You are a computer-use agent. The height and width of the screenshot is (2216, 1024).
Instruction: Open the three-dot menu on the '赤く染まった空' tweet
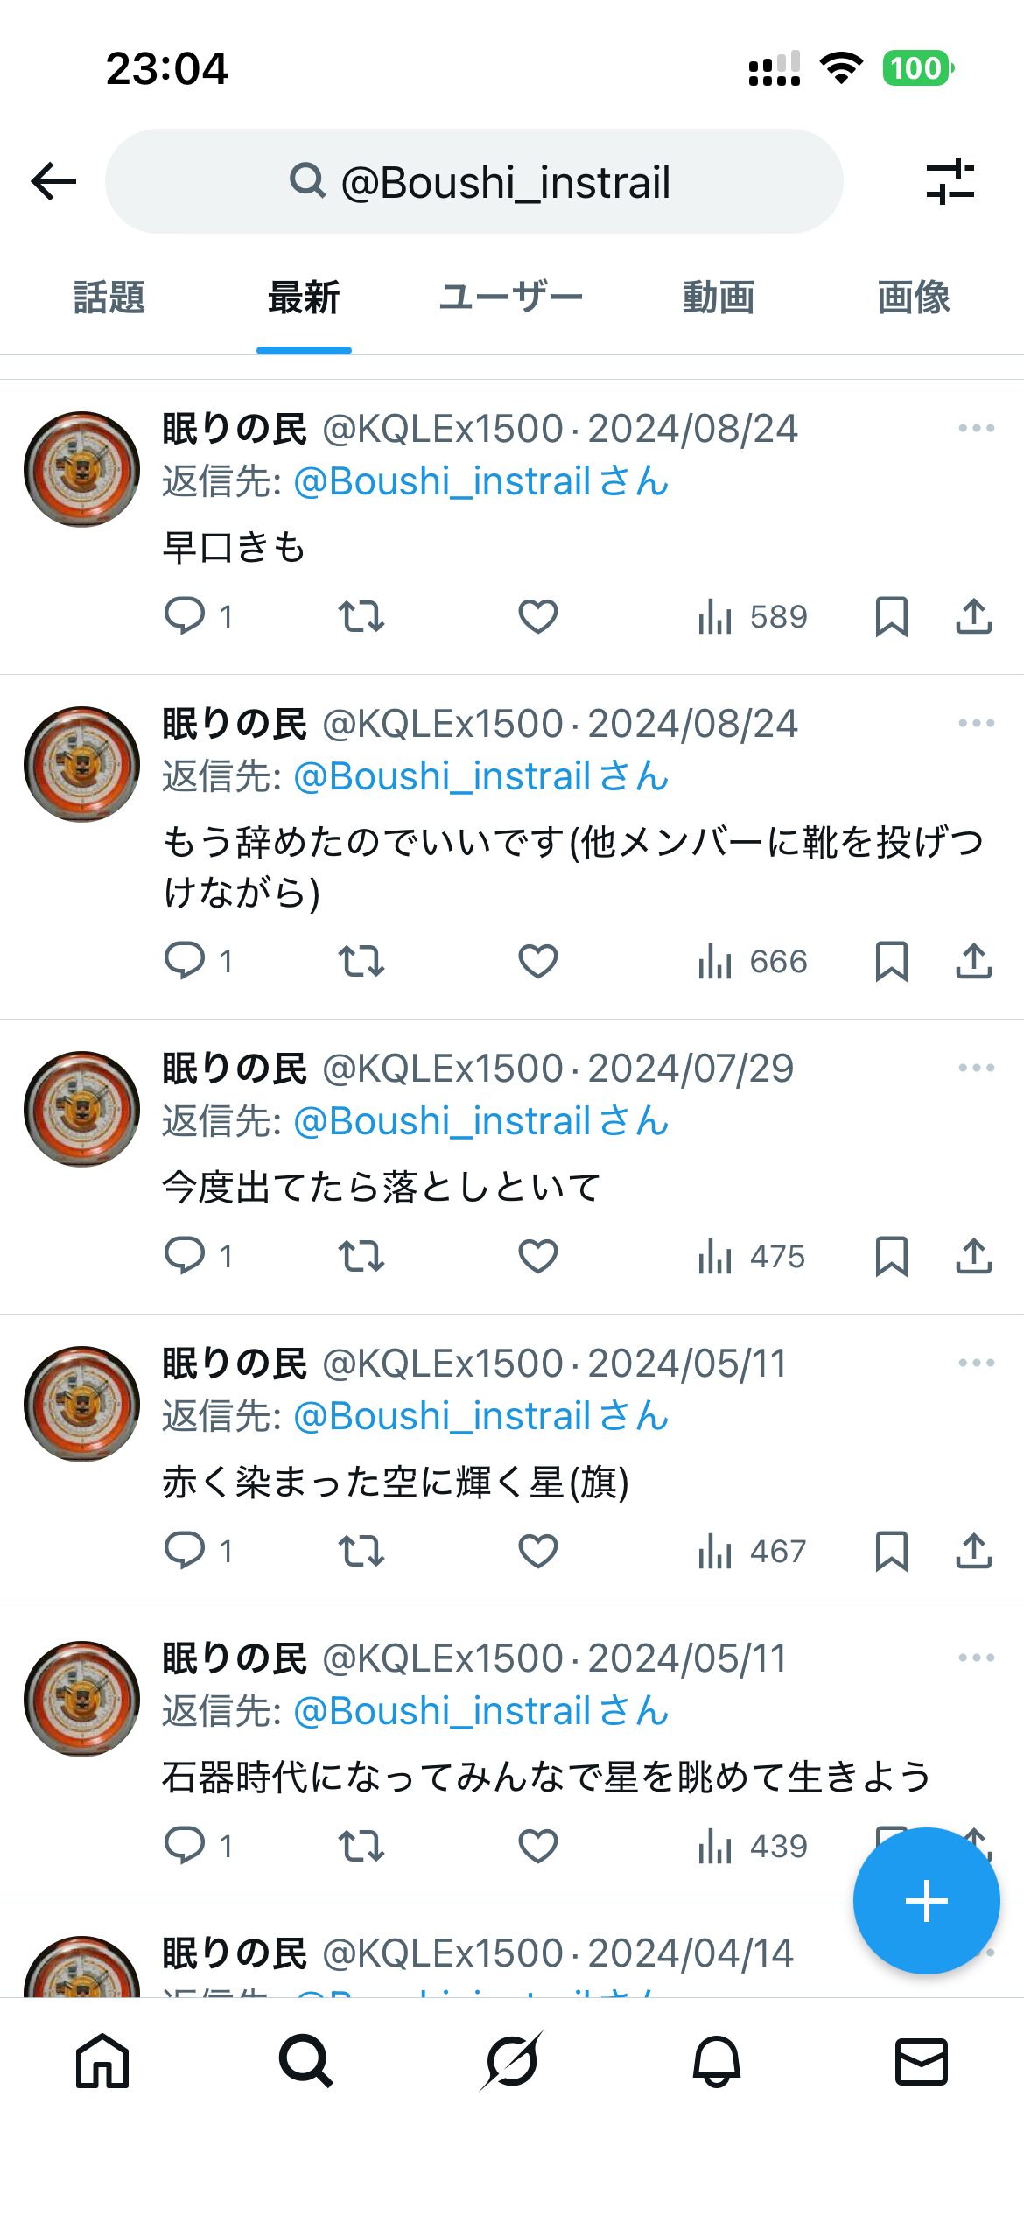tap(977, 1363)
